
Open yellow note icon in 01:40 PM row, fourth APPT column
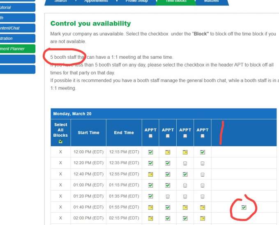point(202,207)
